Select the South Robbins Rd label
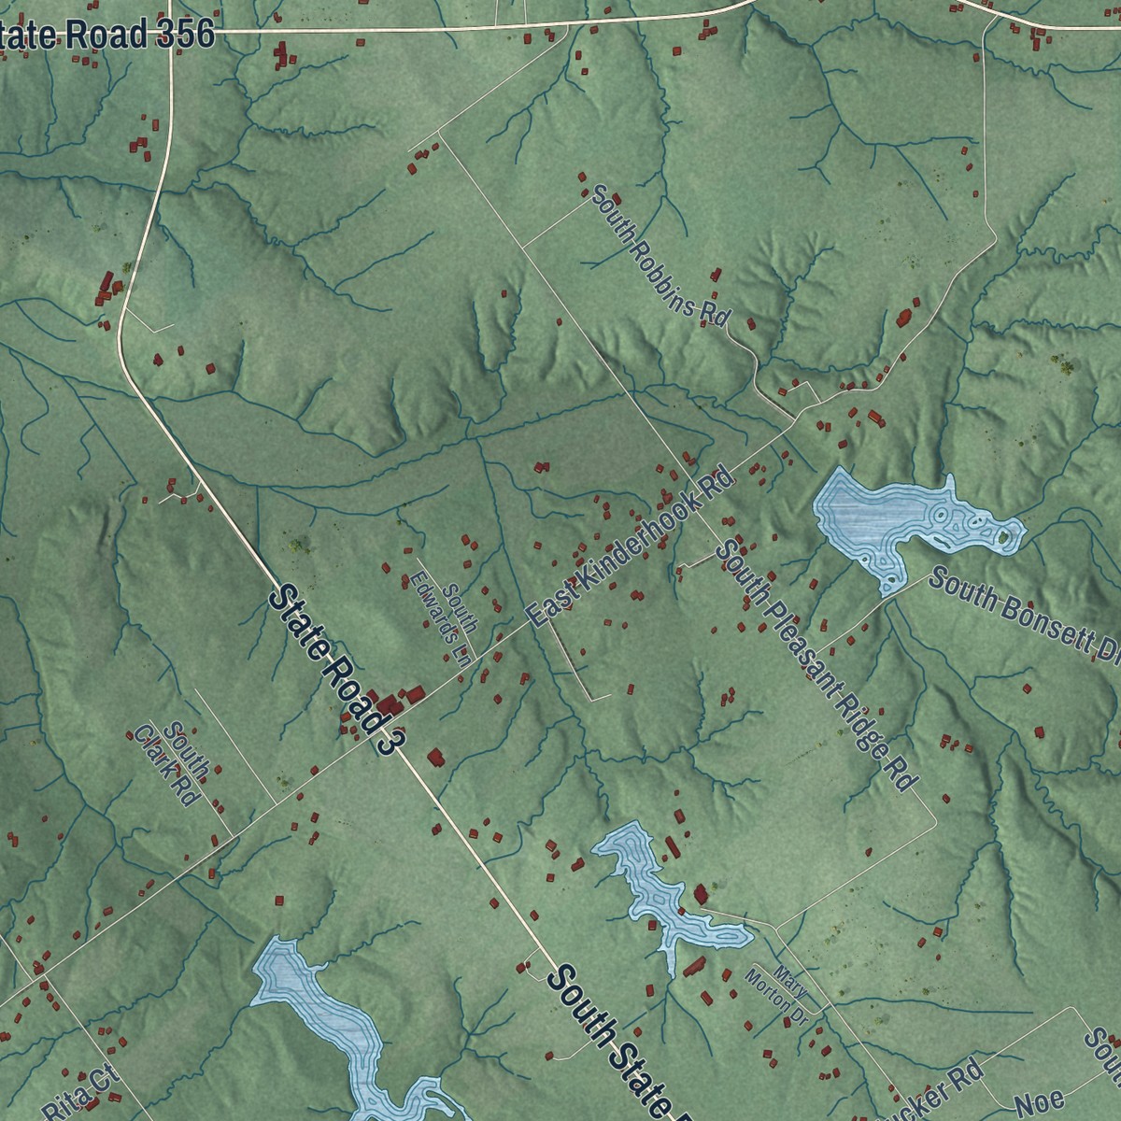Screen dimensions: 1121x1121 coord(660,255)
